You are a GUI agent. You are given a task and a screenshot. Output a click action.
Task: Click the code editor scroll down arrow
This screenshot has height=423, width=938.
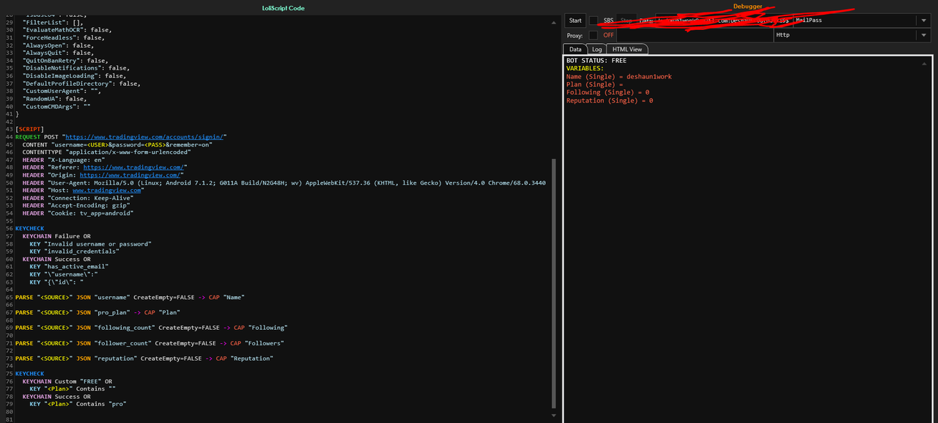tap(554, 416)
